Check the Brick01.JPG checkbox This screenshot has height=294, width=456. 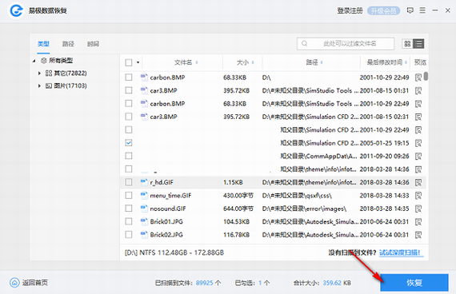129,221
